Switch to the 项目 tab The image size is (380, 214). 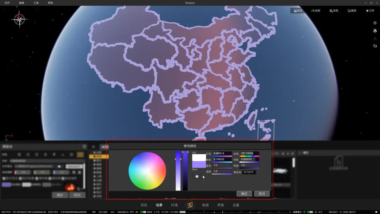[x=144, y=205]
